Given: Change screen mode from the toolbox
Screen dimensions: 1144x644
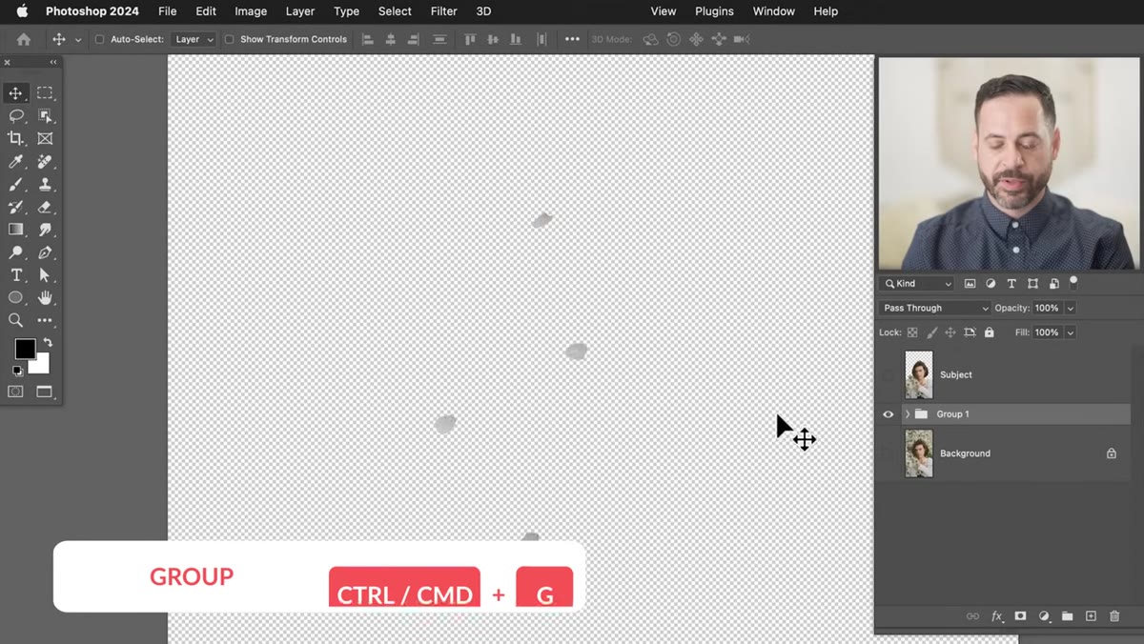Looking at the screenshot, I should (x=45, y=392).
